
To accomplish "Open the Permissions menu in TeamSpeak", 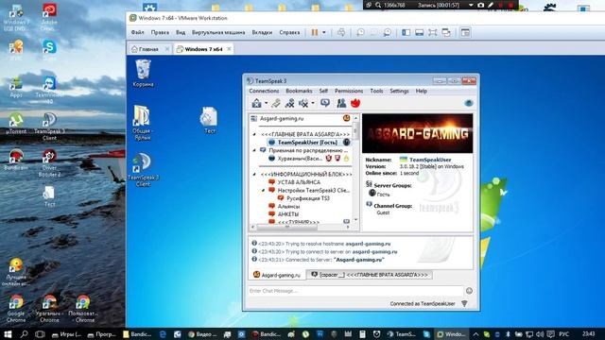I will 349,91.
